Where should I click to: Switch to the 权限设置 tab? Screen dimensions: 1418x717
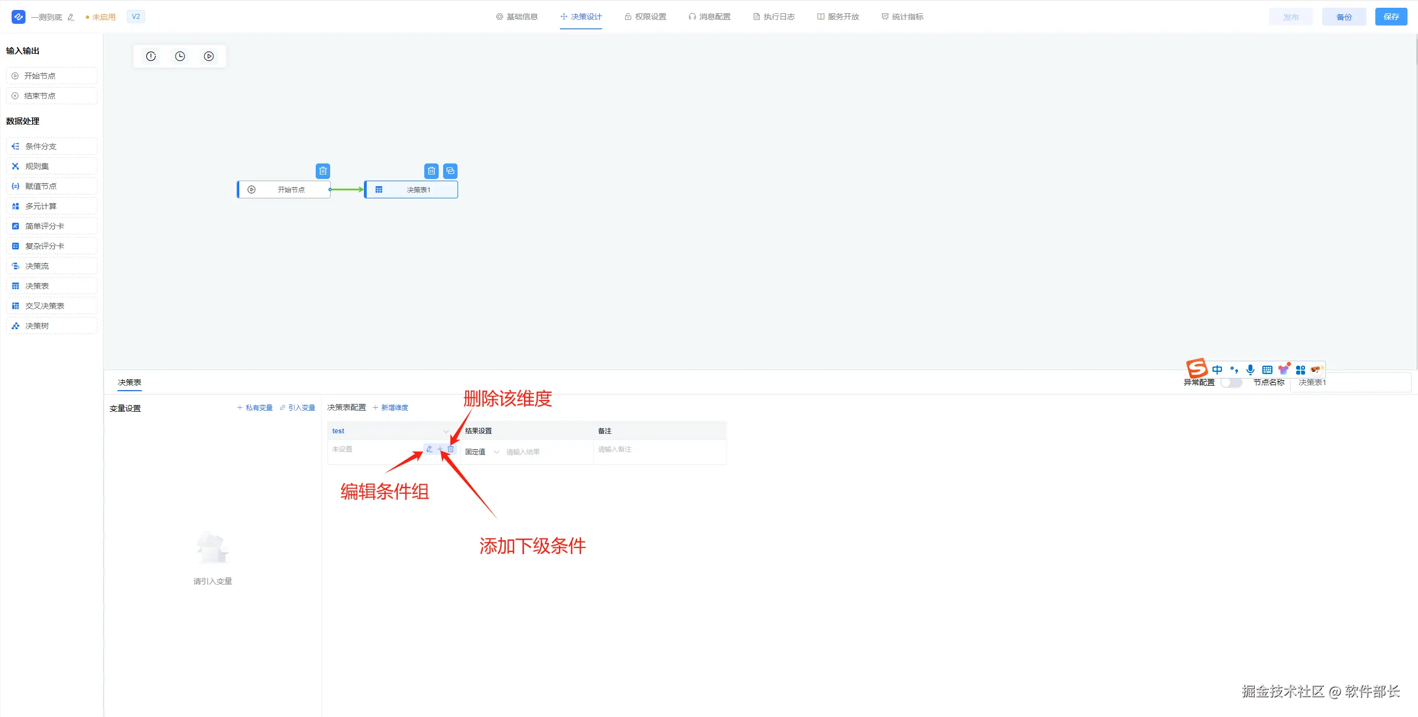tap(645, 17)
